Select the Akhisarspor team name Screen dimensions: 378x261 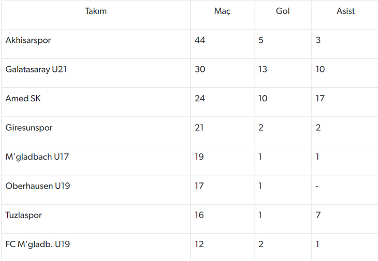click(x=28, y=40)
